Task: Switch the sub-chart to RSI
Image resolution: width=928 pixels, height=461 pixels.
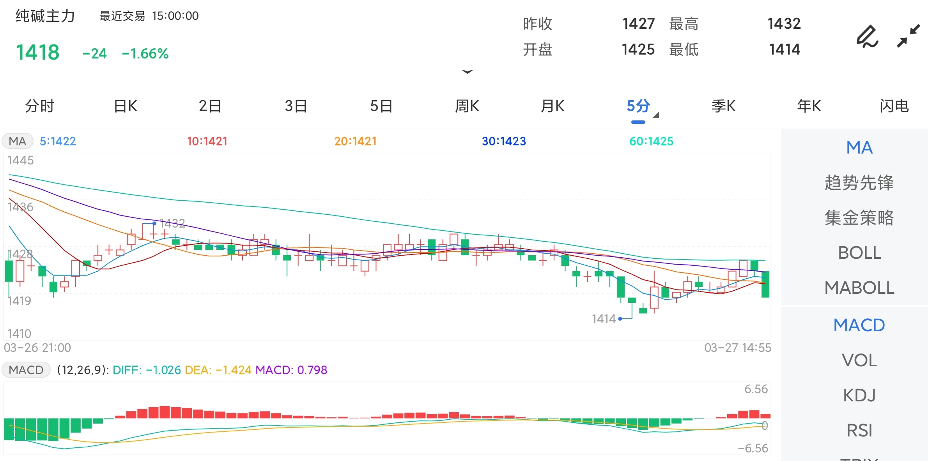Action: tap(859, 430)
